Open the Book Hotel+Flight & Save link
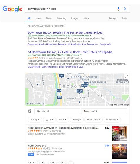This screenshot has height=164, width=140. (71, 67)
